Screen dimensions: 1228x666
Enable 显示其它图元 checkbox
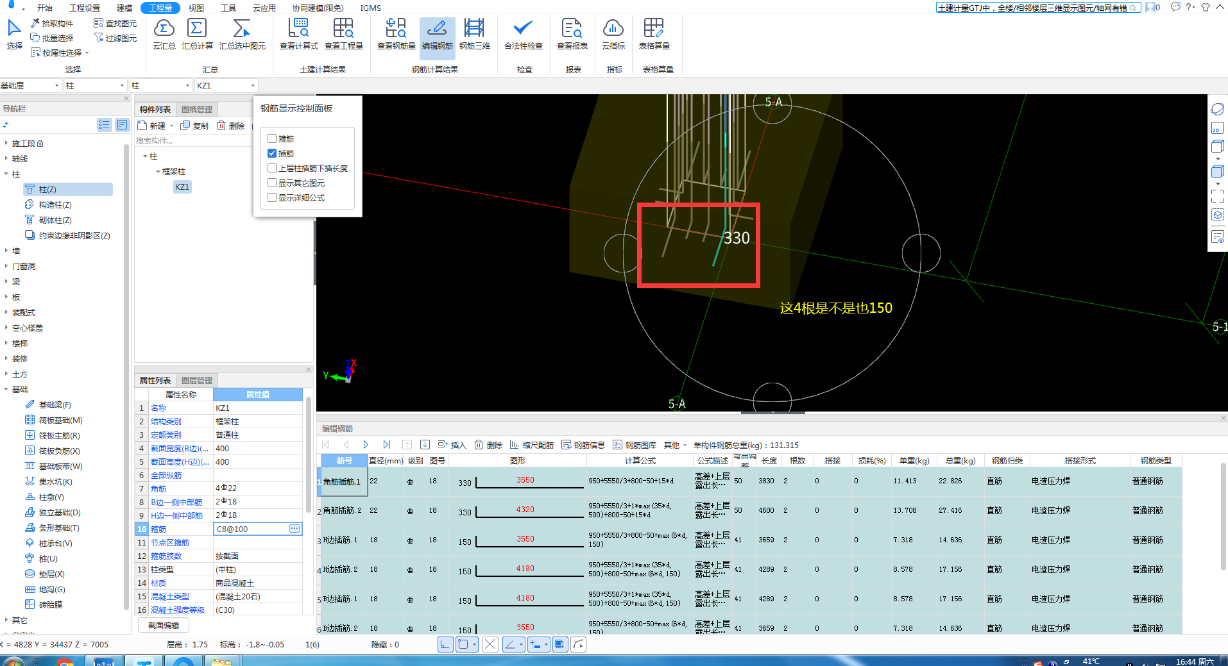pyautogui.click(x=272, y=183)
